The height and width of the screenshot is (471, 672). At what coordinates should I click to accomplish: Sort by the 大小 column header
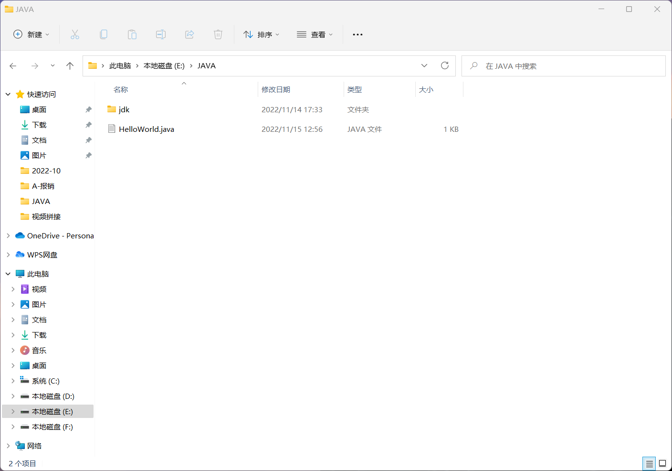click(x=426, y=89)
